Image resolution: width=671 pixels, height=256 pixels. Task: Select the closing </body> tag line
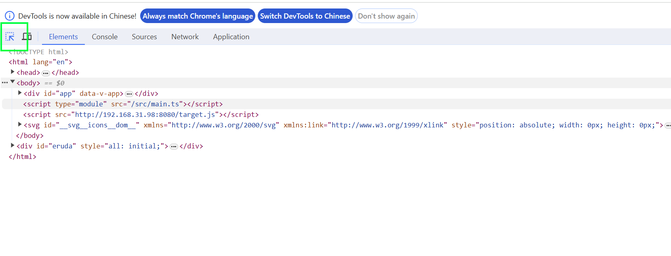coord(29,135)
